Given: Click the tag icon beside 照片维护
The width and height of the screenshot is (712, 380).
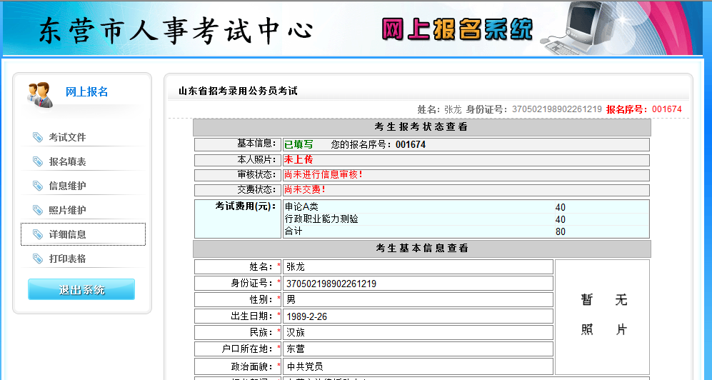Looking at the screenshot, I should tap(38, 210).
